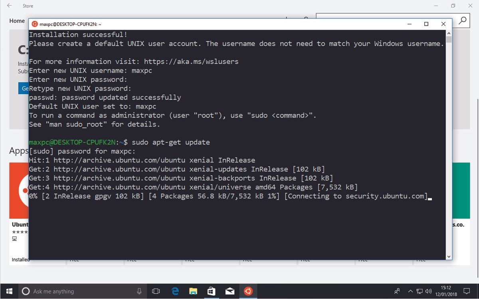Viewport: 479px width, 299px height.
Task: Open Action Center from the system tray
Action: pyautogui.click(x=466, y=291)
